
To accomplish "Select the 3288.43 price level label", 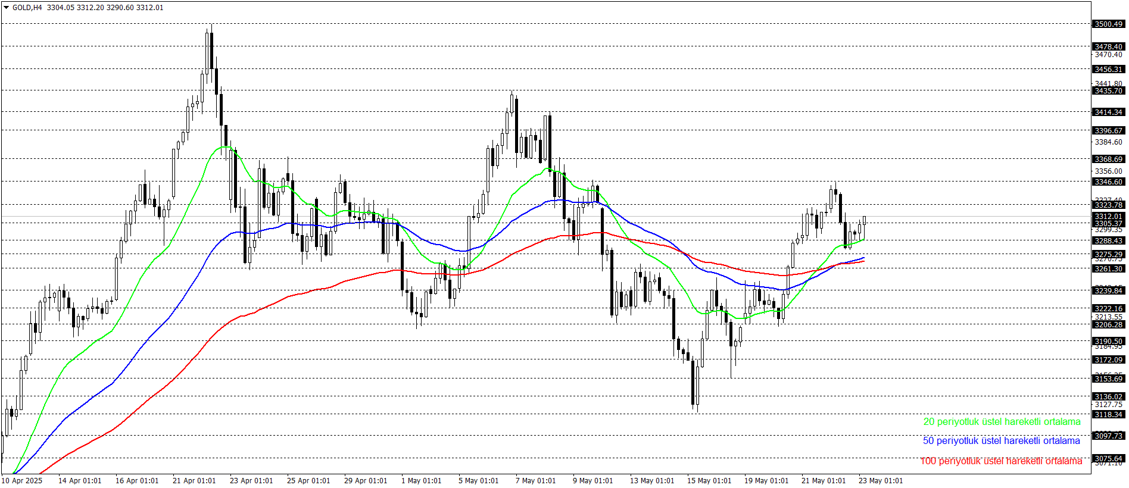I will coord(1108,241).
